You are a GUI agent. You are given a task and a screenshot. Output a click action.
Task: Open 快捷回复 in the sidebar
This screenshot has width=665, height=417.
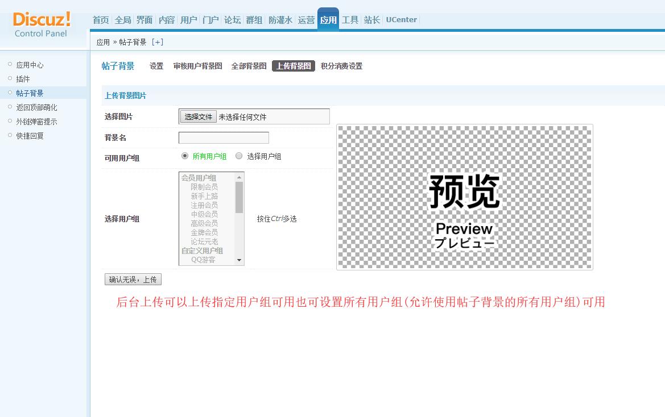pos(30,135)
